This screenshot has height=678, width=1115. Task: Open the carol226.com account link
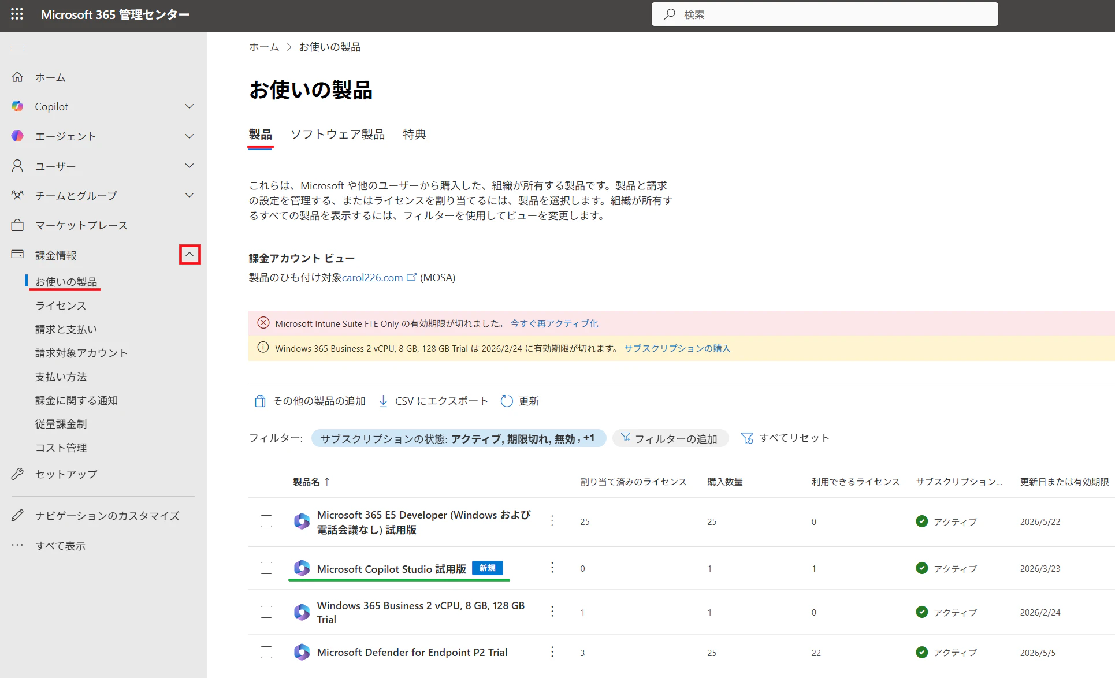point(373,277)
